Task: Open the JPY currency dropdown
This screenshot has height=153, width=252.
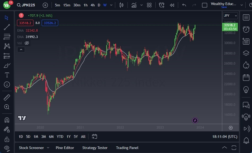Action: click(229, 15)
